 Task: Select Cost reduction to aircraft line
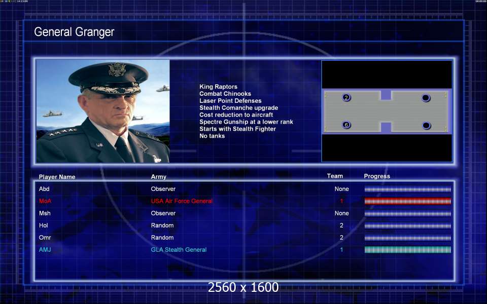(x=236, y=115)
